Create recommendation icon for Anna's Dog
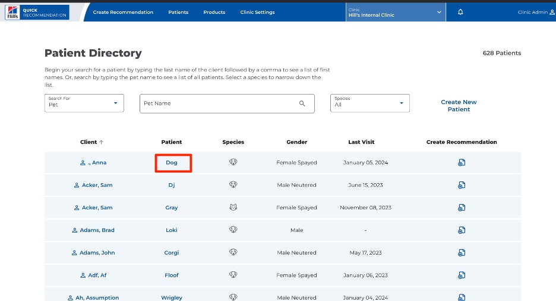This screenshot has width=556, height=301. [462, 162]
